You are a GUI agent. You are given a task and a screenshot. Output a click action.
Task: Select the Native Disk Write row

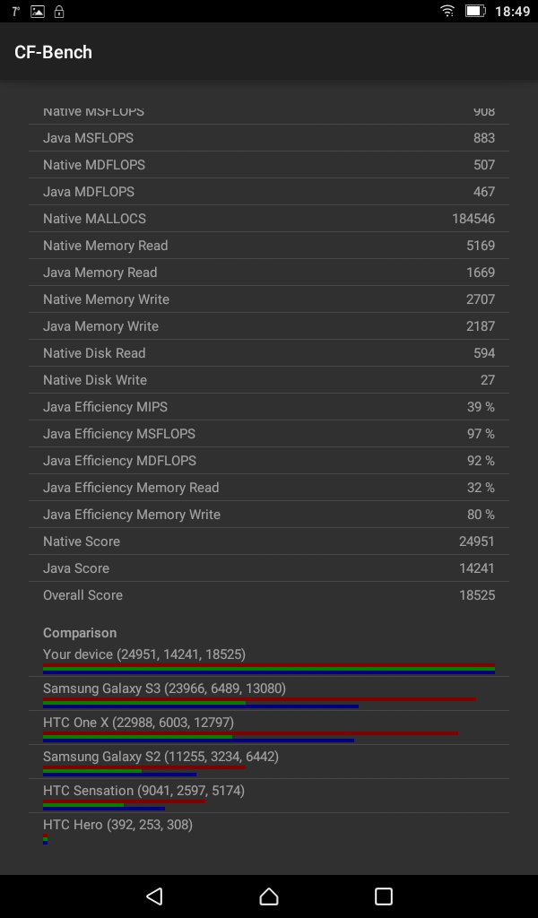(269, 380)
